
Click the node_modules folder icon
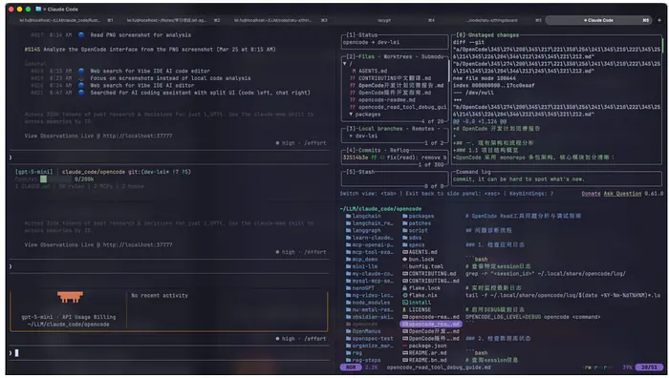[x=348, y=303]
